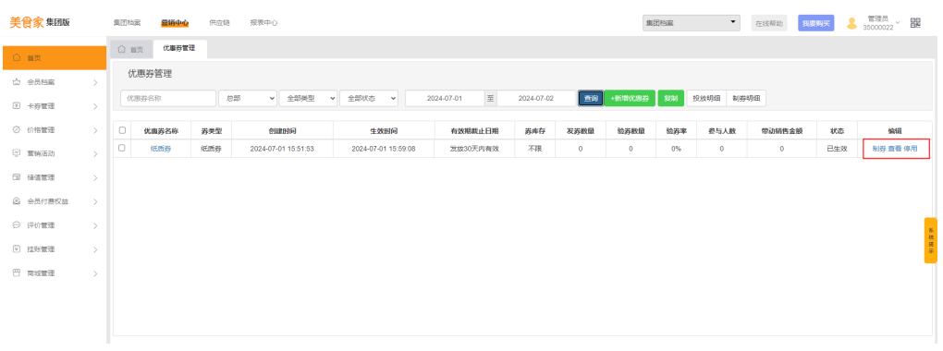
Task: Click the 2024-07-01 15:59:08 cell
Action: pos(384,149)
